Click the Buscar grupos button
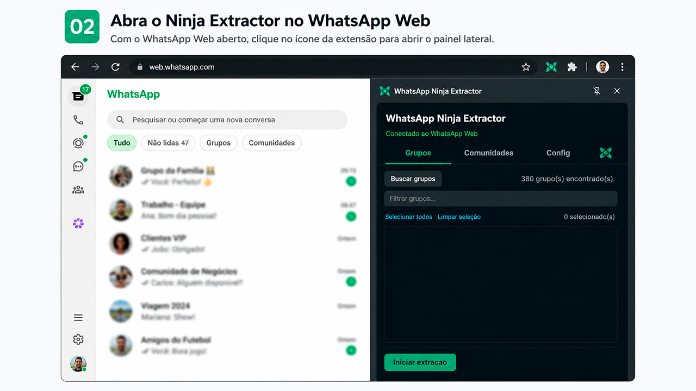The height and width of the screenshot is (391, 696). coord(413,179)
